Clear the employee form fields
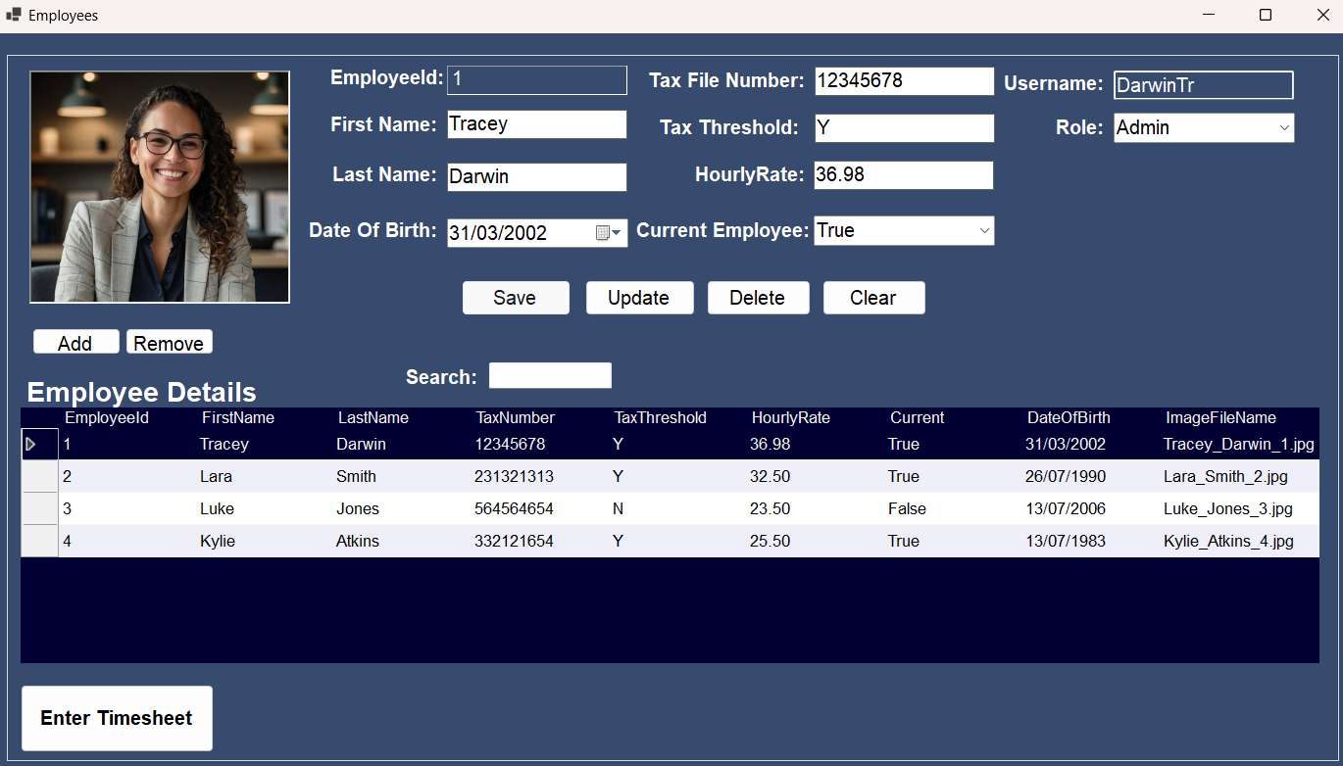This screenshot has height=766, width=1343. (873, 298)
